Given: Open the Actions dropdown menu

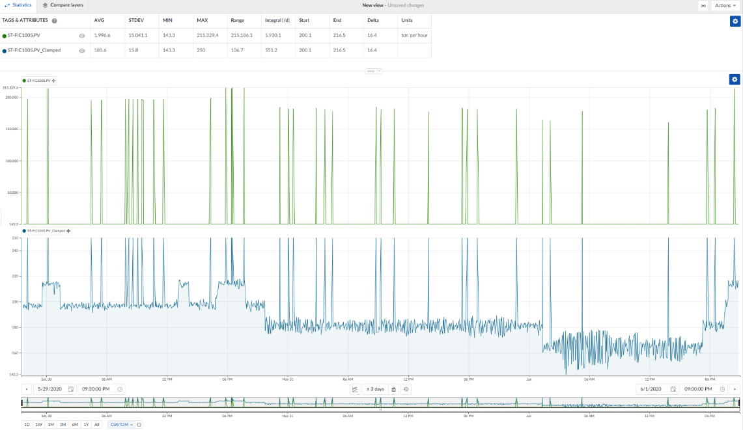Looking at the screenshot, I should click(725, 6).
